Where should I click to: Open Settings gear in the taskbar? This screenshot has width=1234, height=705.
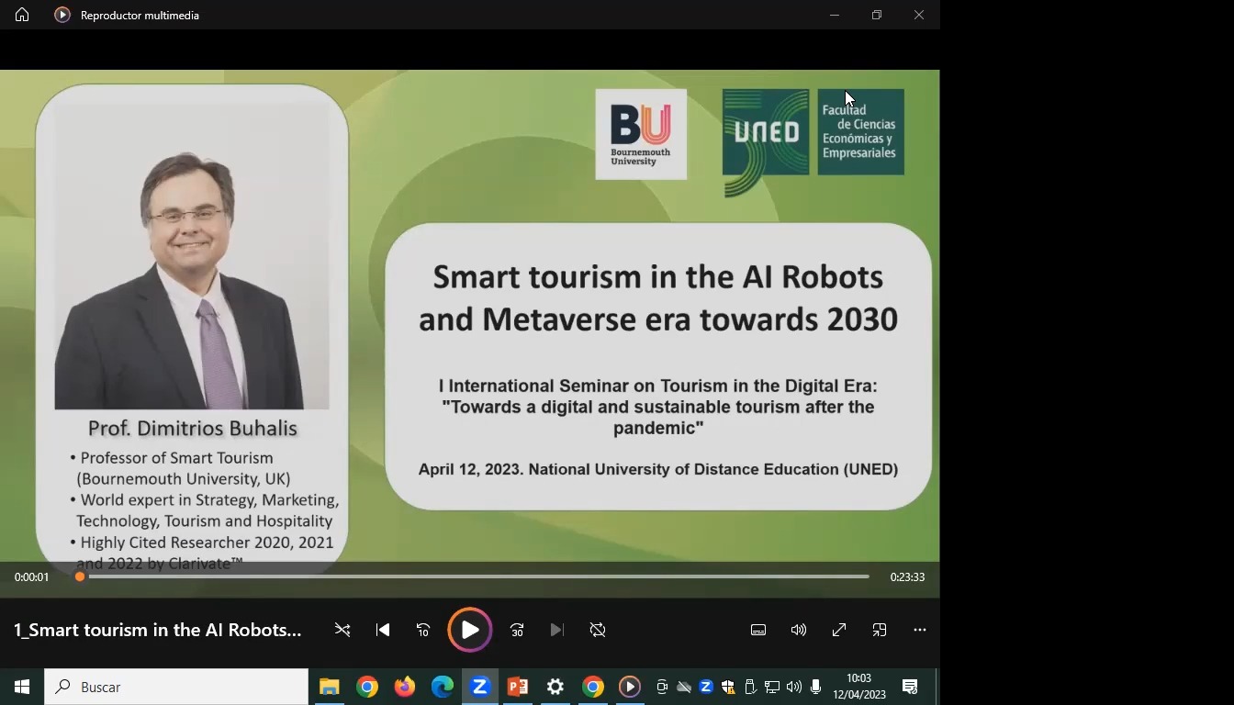pyautogui.click(x=555, y=687)
